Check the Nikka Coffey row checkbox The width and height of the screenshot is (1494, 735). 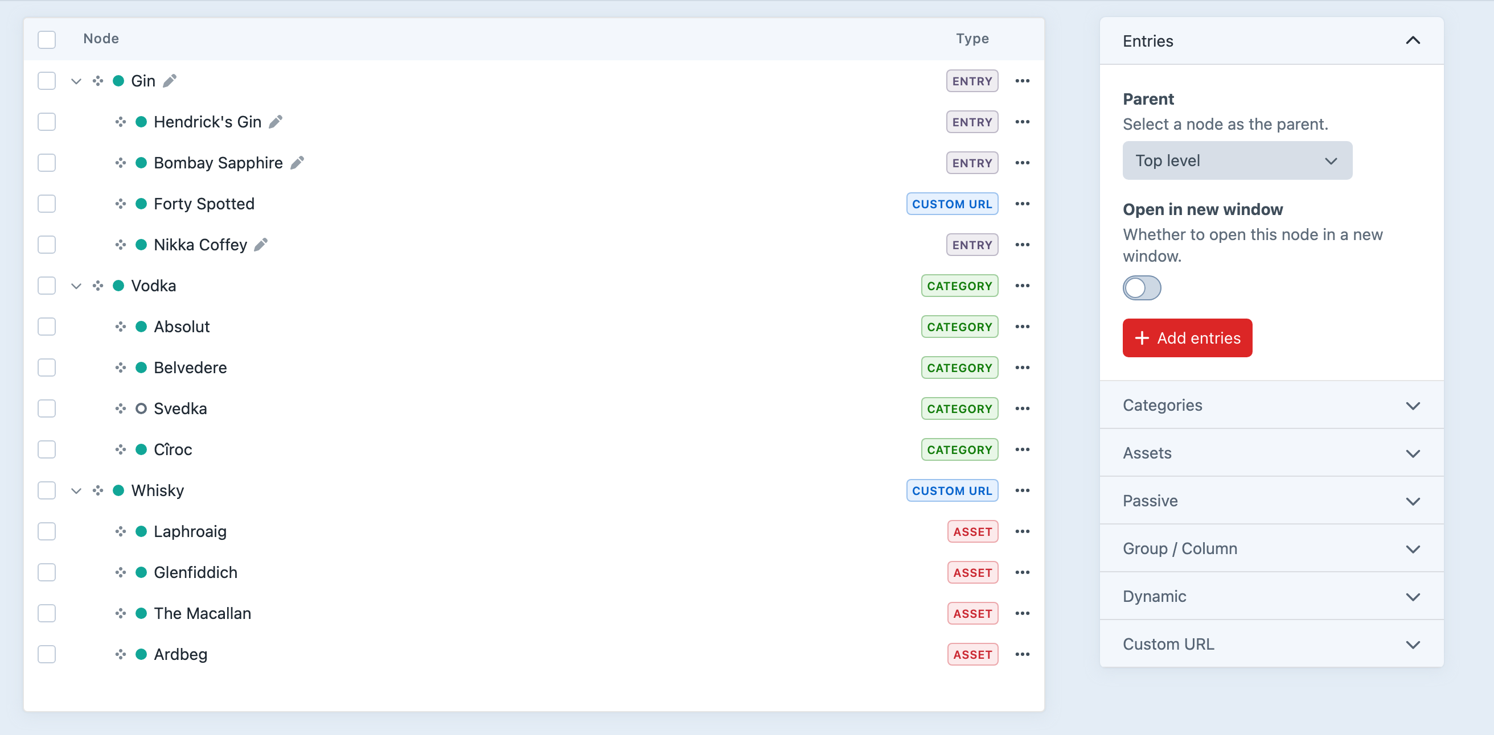tap(46, 245)
